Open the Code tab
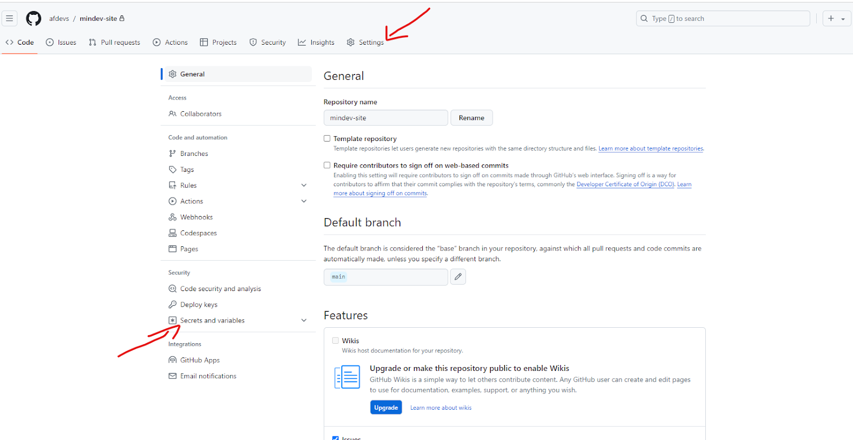This screenshot has width=853, height=440. 20,42
